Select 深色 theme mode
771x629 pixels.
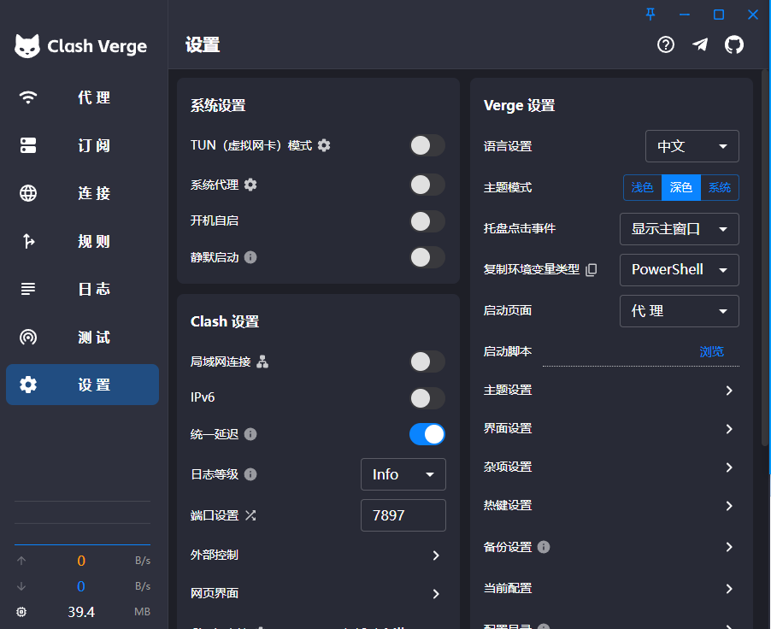click(x=681, y=187)
